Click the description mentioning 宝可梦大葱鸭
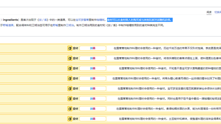 (x=170, y=69)
